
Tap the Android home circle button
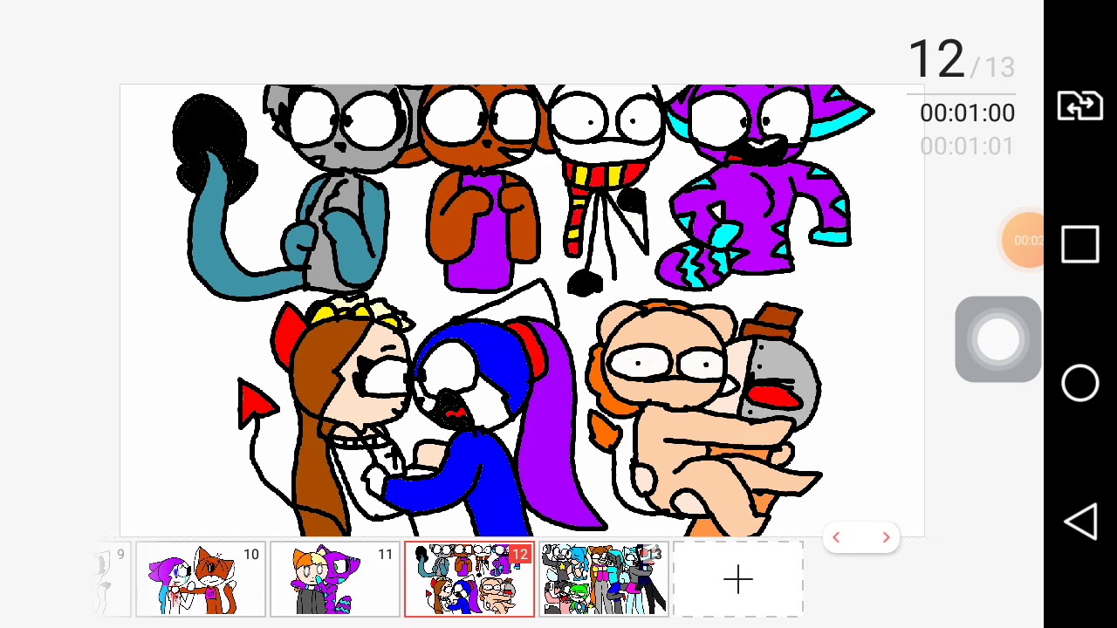point(1080,383)
